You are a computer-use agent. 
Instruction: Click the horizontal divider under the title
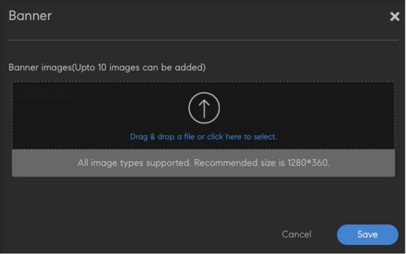click(x=203, y=40)
